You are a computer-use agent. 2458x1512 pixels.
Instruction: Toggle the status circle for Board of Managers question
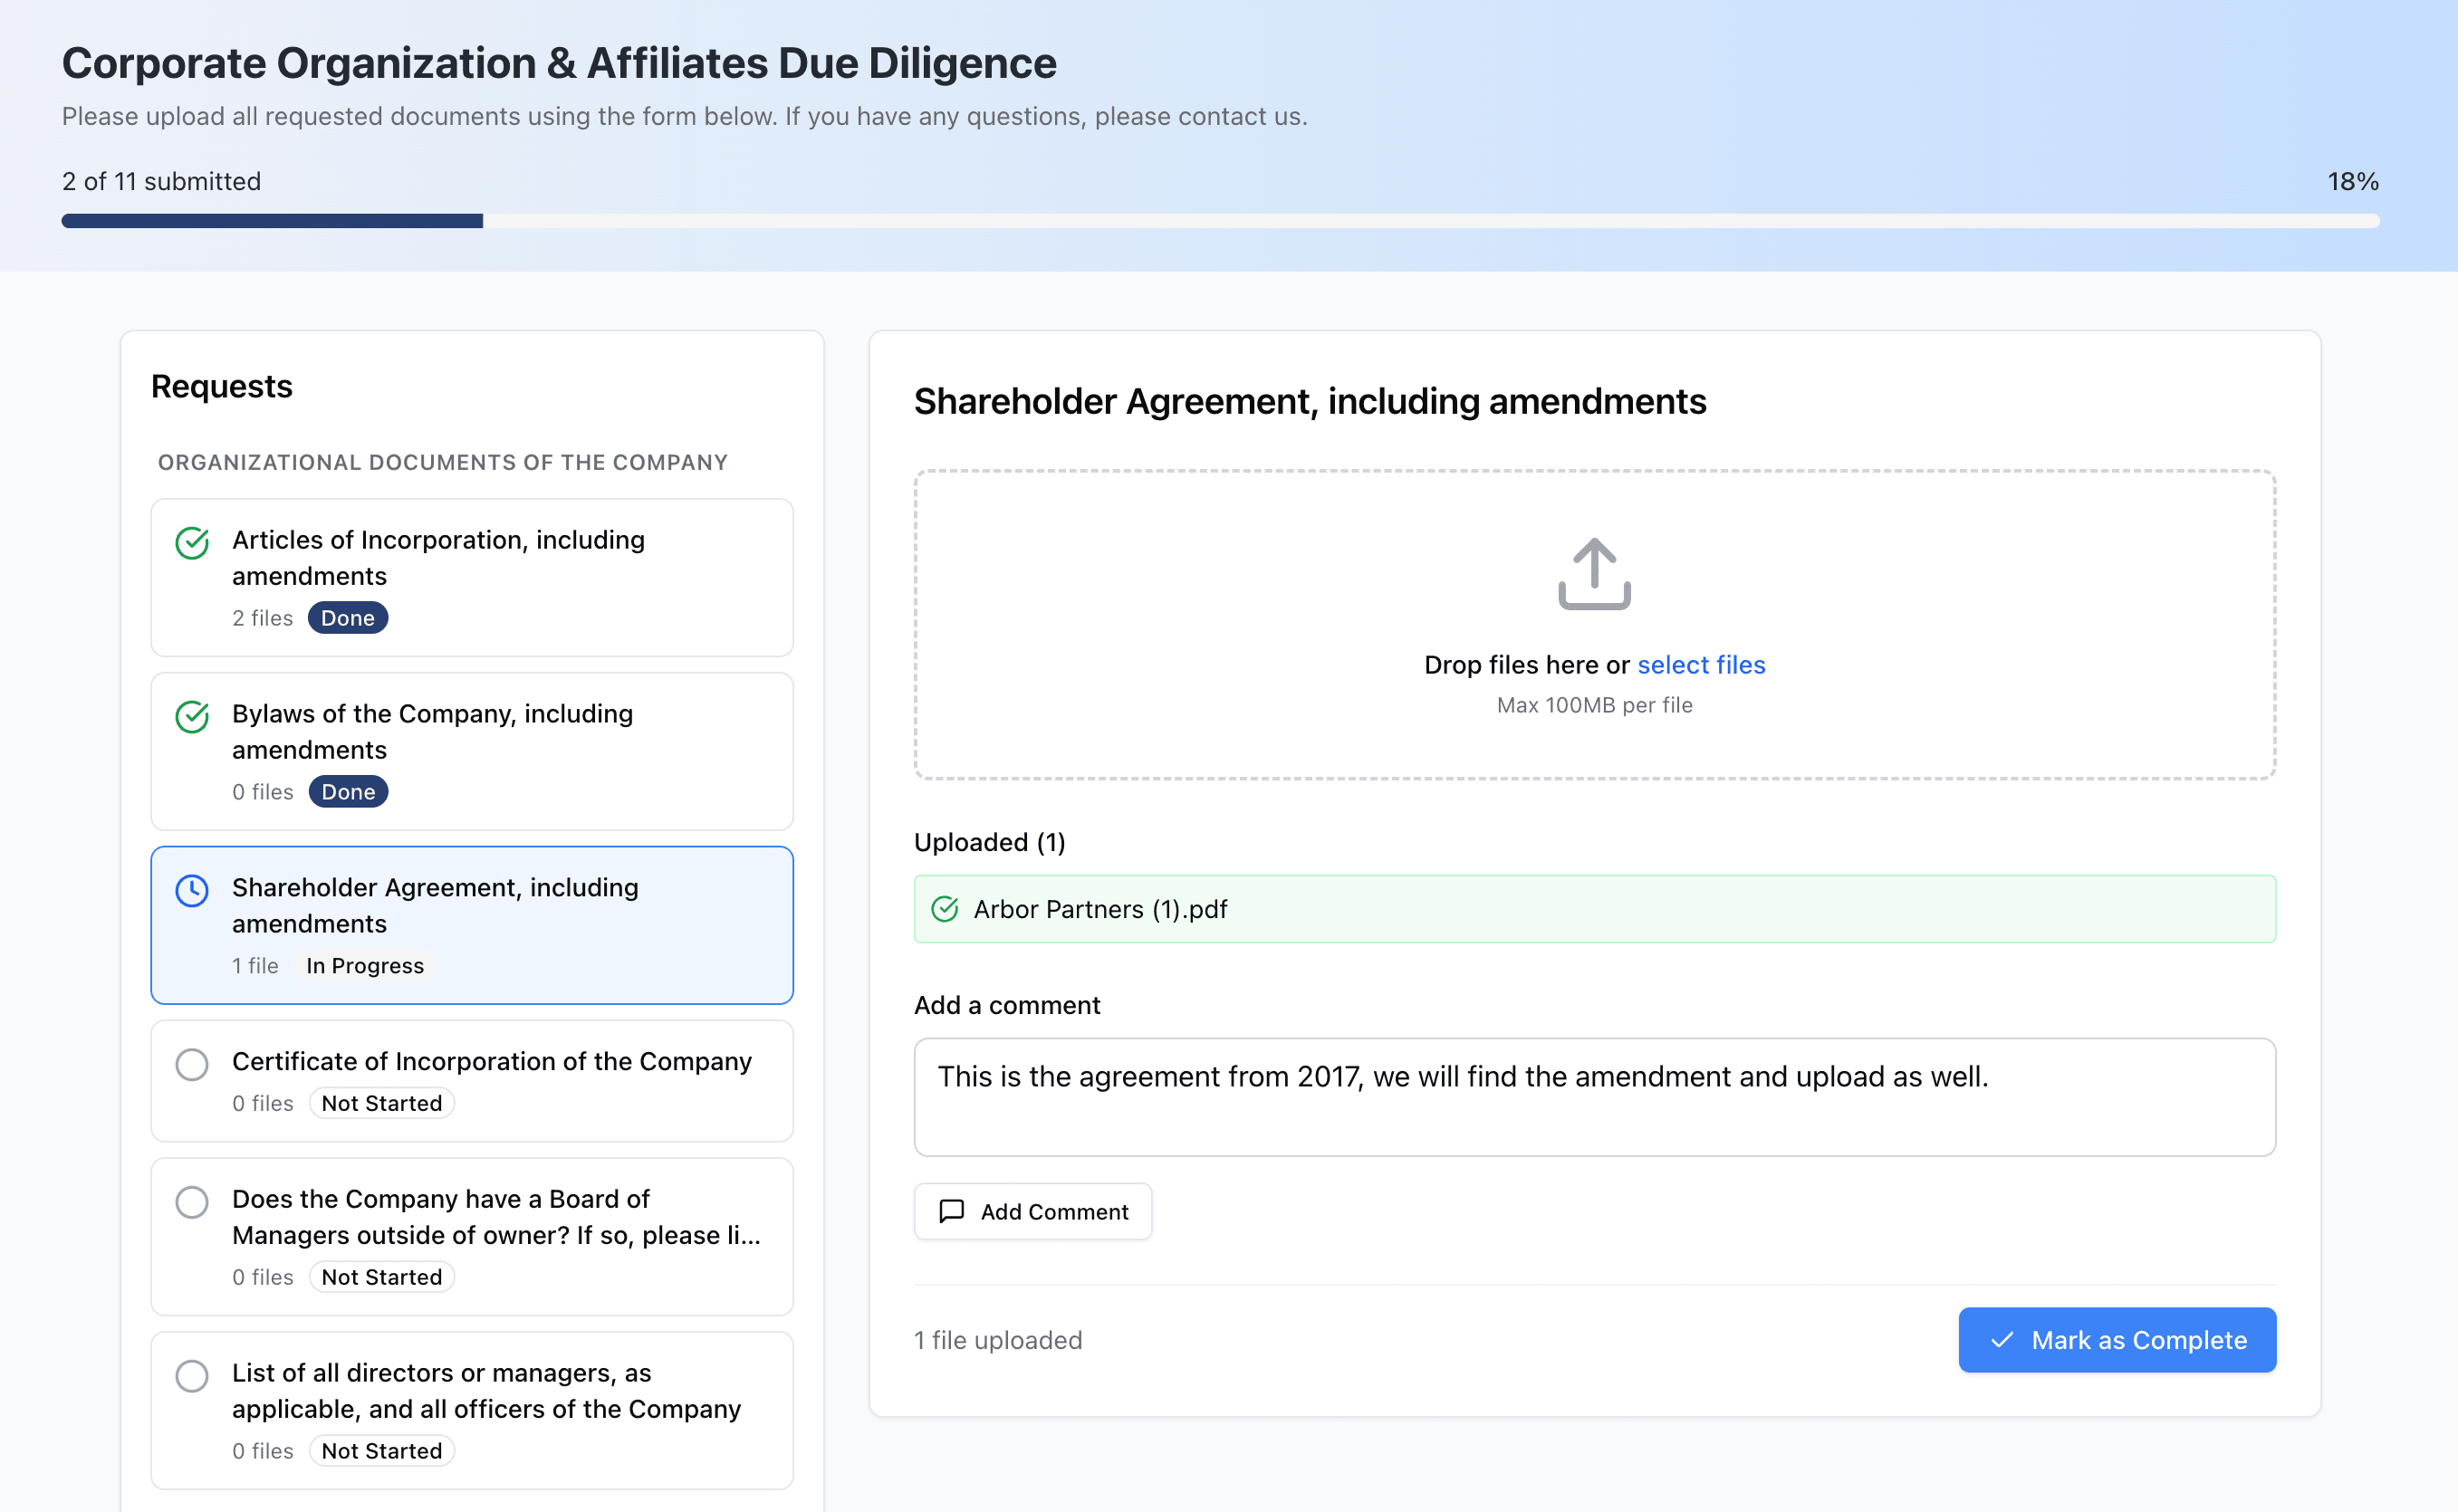click(x=192, y=1203)
